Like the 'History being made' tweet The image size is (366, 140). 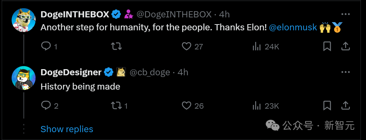tap(186, 106)
